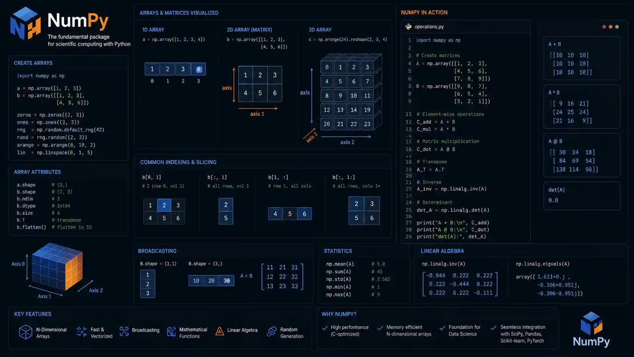Click the A + B output card

click(582, 58)
